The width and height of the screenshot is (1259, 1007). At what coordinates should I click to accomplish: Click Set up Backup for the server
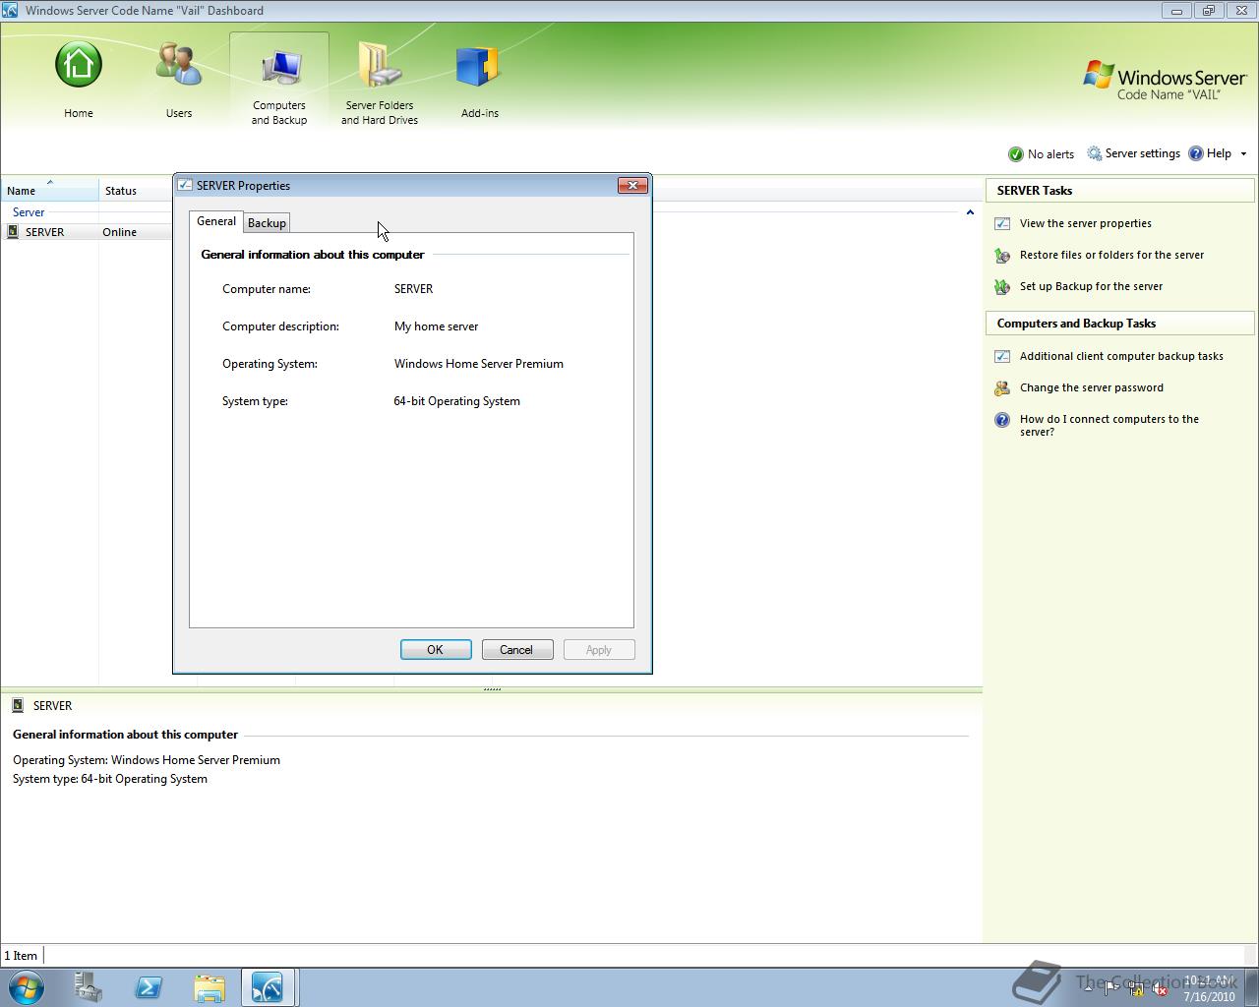coord(1091,286)
